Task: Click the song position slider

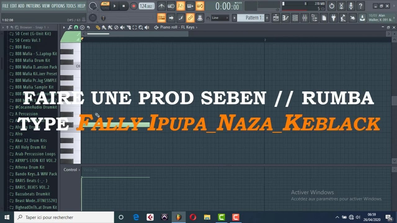Action: coord(128,18)
